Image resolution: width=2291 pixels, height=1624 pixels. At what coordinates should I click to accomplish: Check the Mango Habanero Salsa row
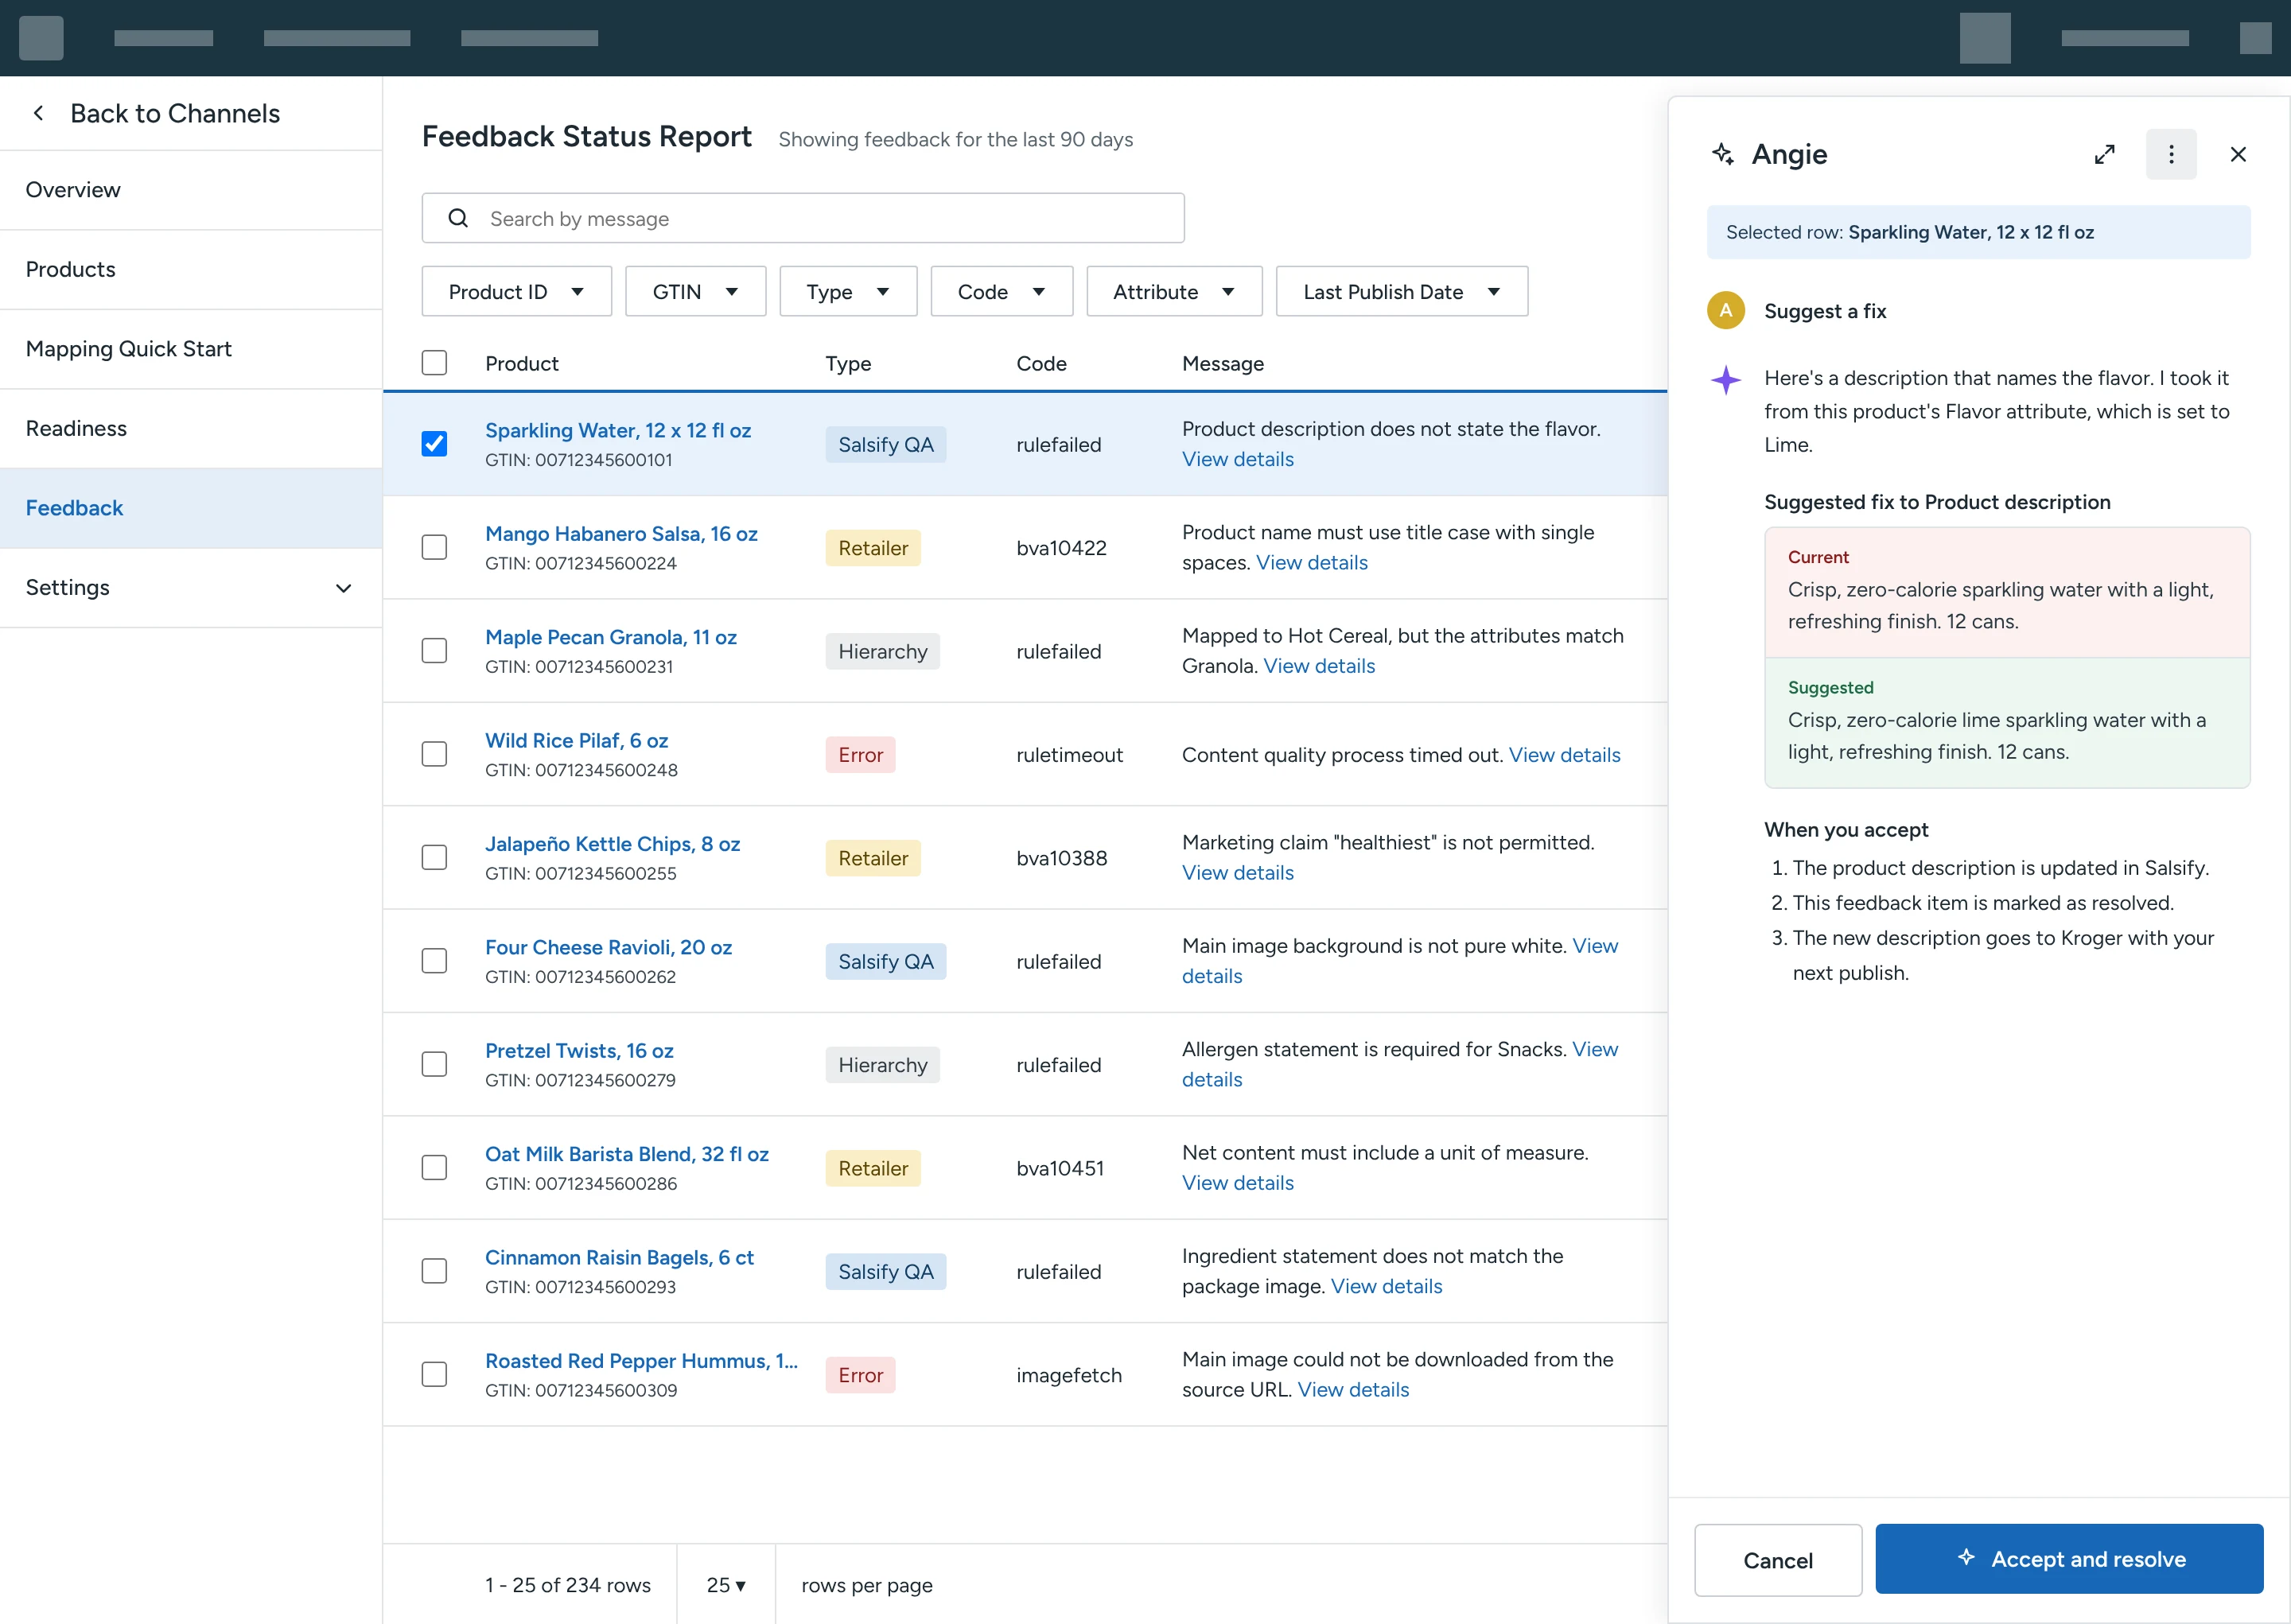tap(434, 548)
